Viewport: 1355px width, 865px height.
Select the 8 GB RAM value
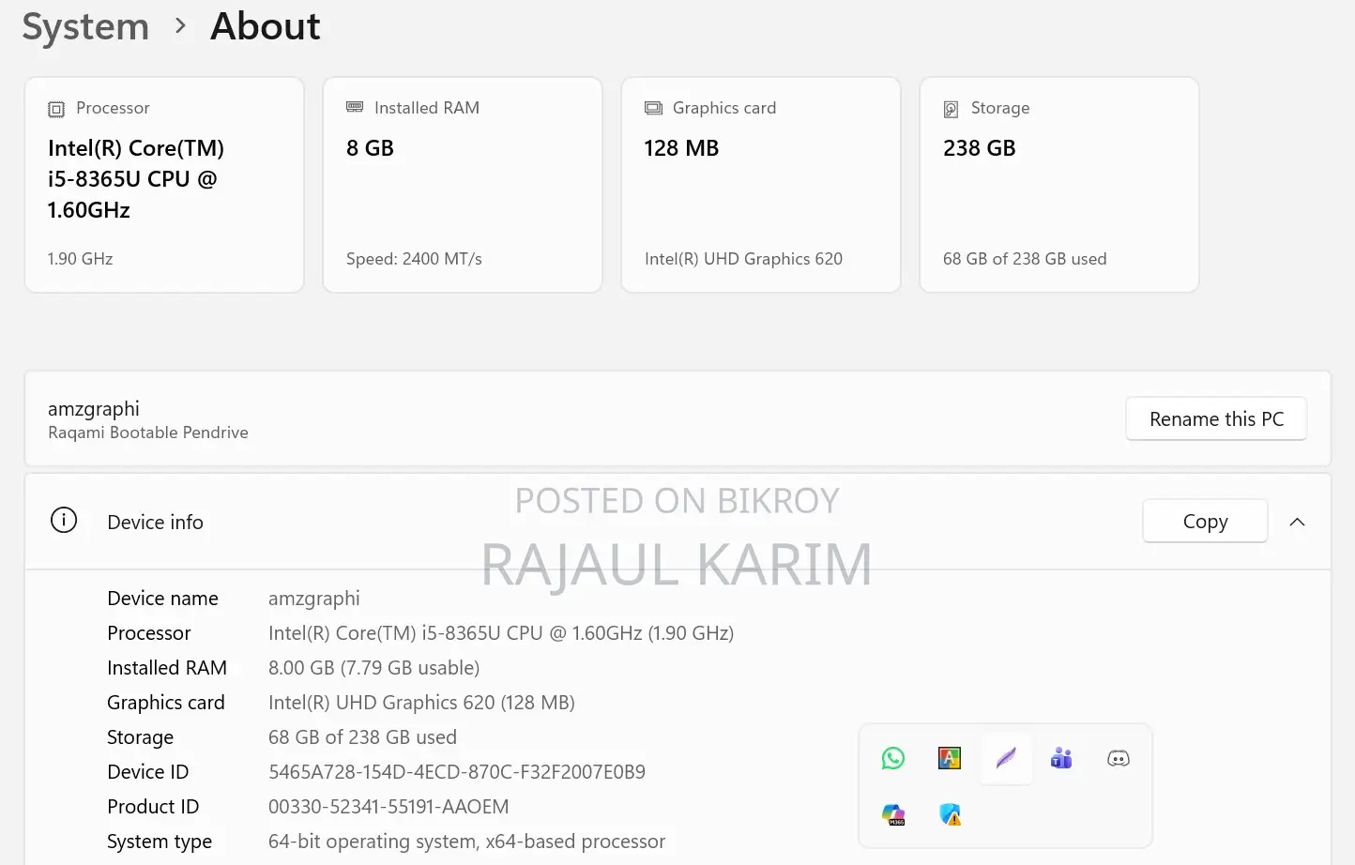370,148
